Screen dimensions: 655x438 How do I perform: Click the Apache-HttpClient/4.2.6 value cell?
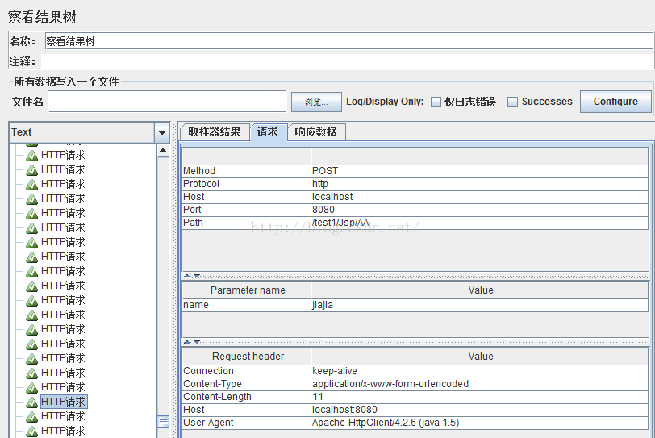(x=479, y=423)
